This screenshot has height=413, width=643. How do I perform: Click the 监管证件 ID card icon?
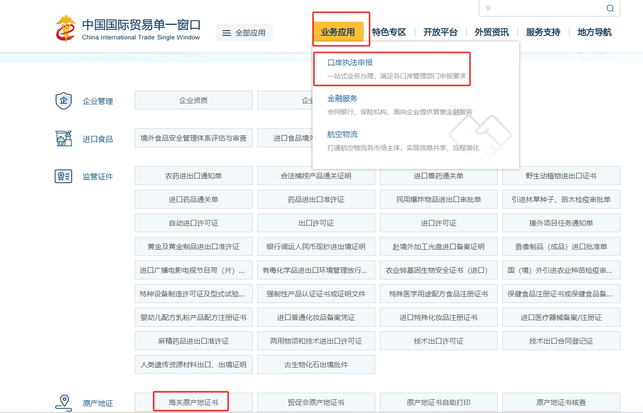tap(64, 177)
